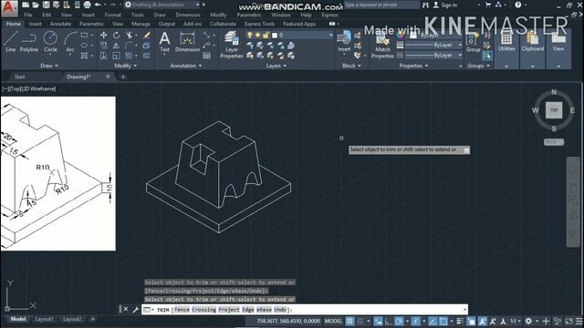The height and width of the screenshot is (328, 584).
Task: Expand the Modify panel
Action: click(x=126, y=66)
